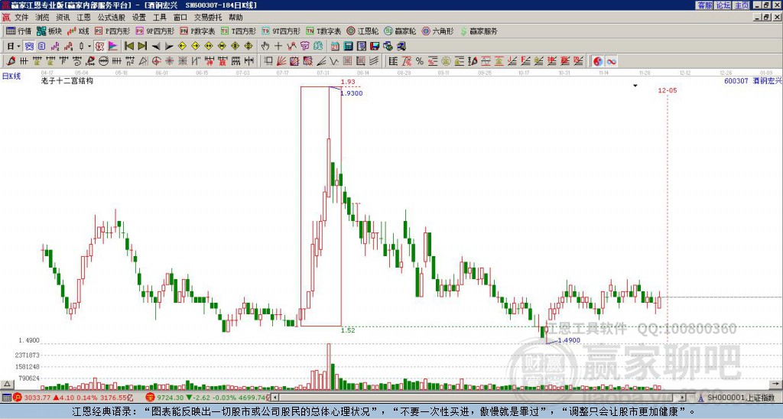Click the 12-05 date marker label
The image size is (783, 419).
pos(668,90)
